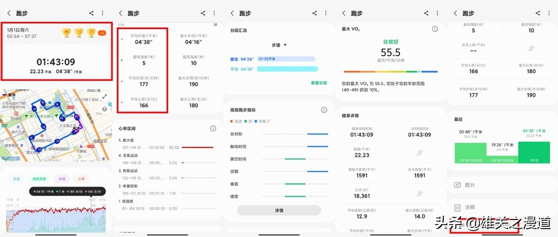Tap the 硬度 metric row
558x237 pixels.
click(x=279, y=197)
